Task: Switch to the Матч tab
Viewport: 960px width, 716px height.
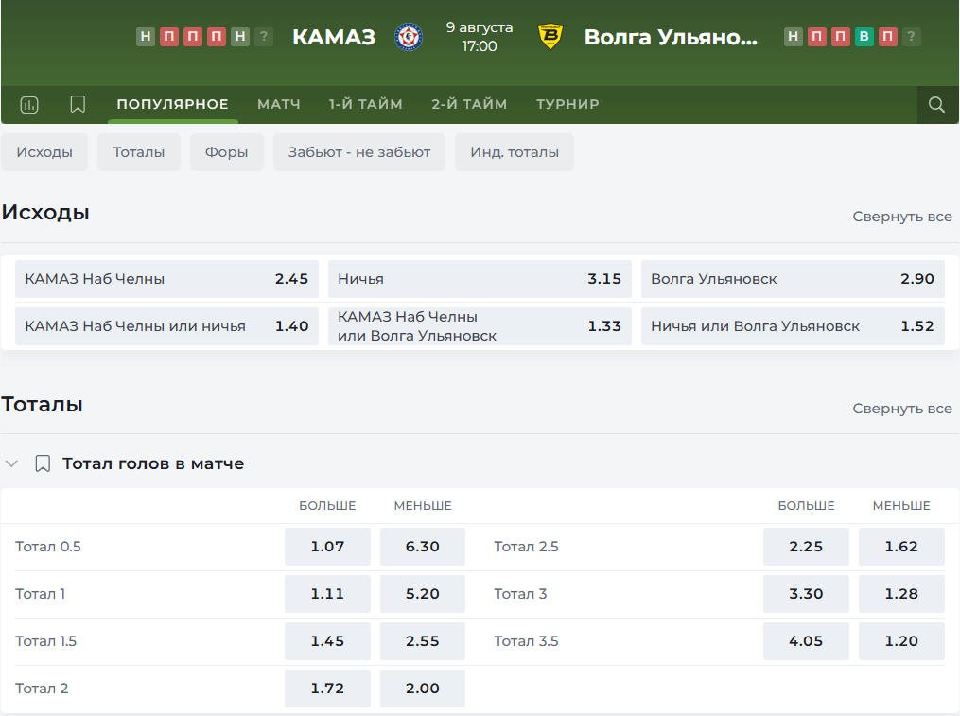Action: (279, 104)
